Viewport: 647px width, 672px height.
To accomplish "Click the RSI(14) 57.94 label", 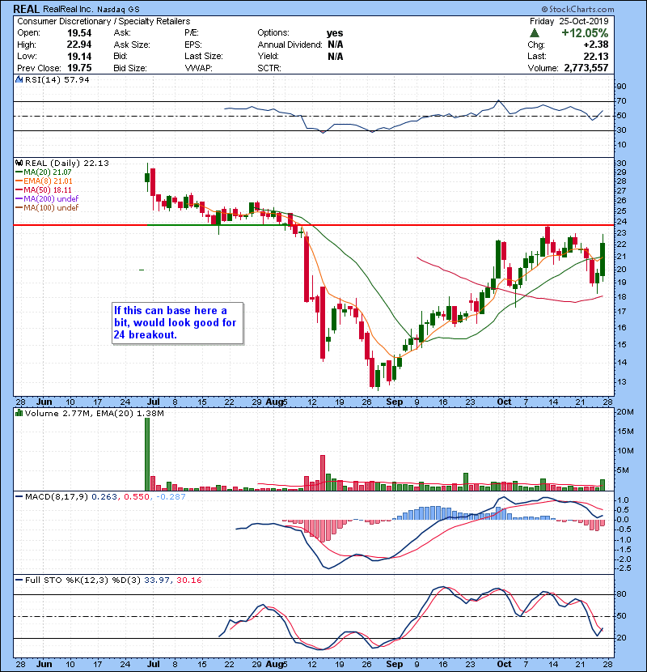I will 57,79.
